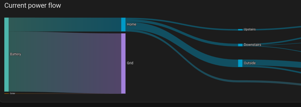Click the teal Battery node bar
This screenshot has height=107, width=301.
tap(6, 55)
